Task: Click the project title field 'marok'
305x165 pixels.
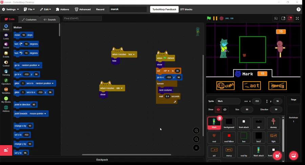Action: (128, 9)
